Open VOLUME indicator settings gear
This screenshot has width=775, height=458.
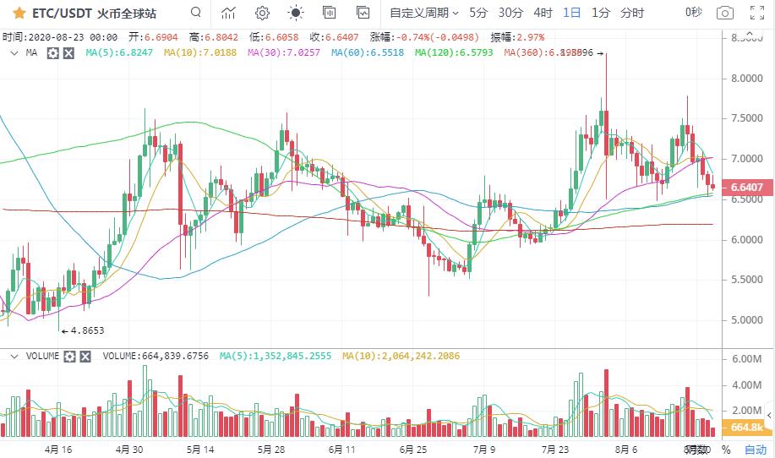70,357
